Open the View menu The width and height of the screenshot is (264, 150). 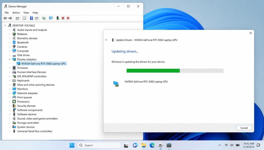26,13
